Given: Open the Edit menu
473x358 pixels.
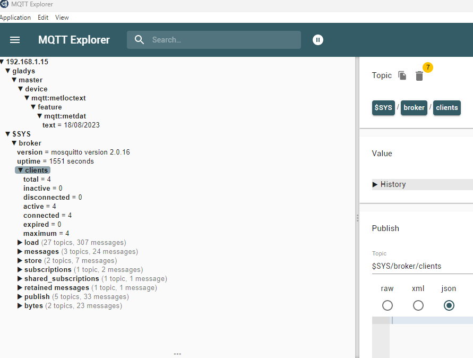Looking at the screenshot, I should pos(43,18).
